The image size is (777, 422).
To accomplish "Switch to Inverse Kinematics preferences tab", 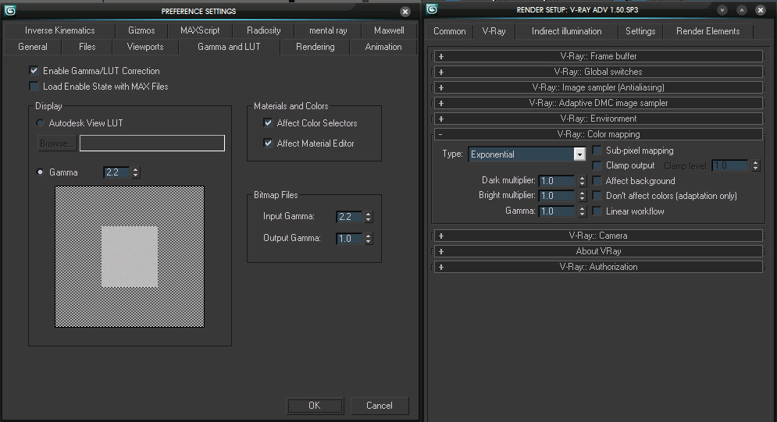I will tap(59, 30).
